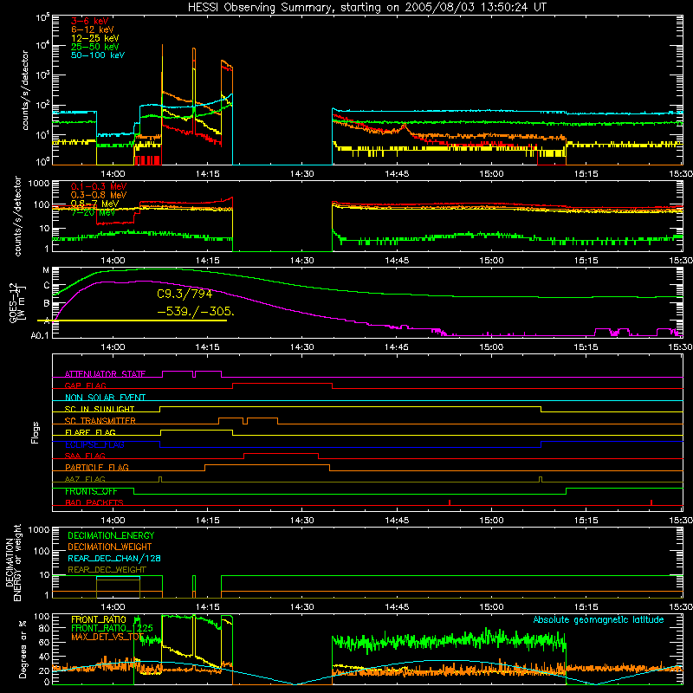Select the 3-6 keV legend label
Image resolution: width=693 pixels, height=693 pixels.
point(90,21)
